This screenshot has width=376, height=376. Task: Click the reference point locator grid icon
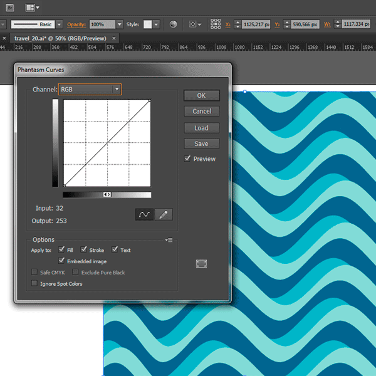pos(216,24)
